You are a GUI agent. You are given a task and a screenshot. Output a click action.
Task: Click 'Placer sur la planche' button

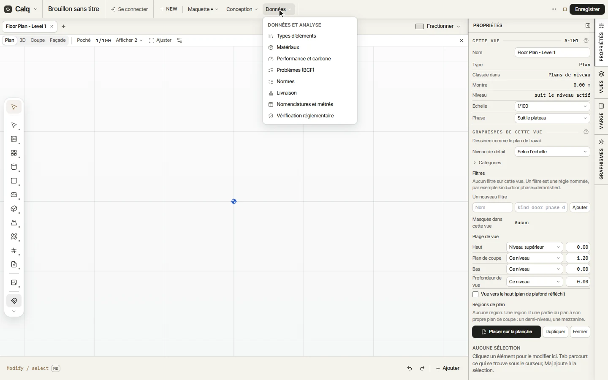point(507,332)
